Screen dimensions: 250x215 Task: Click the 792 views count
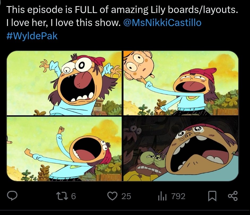pos(179,196)
